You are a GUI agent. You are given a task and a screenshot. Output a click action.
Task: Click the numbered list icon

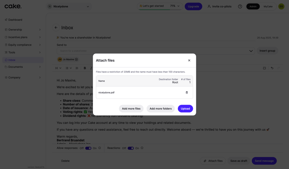[77, 68]
